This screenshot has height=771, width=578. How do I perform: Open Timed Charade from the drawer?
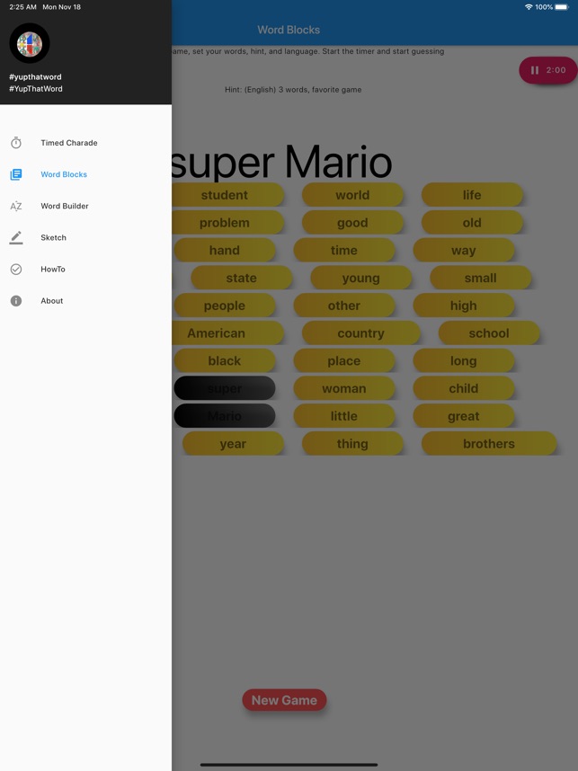point(85,143)
